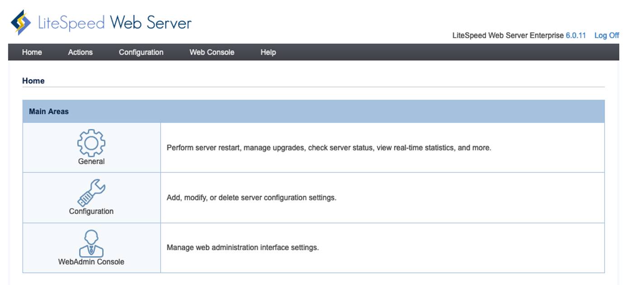
Task: Select Home in the navigation bar
Action: (x=32, y=52)
